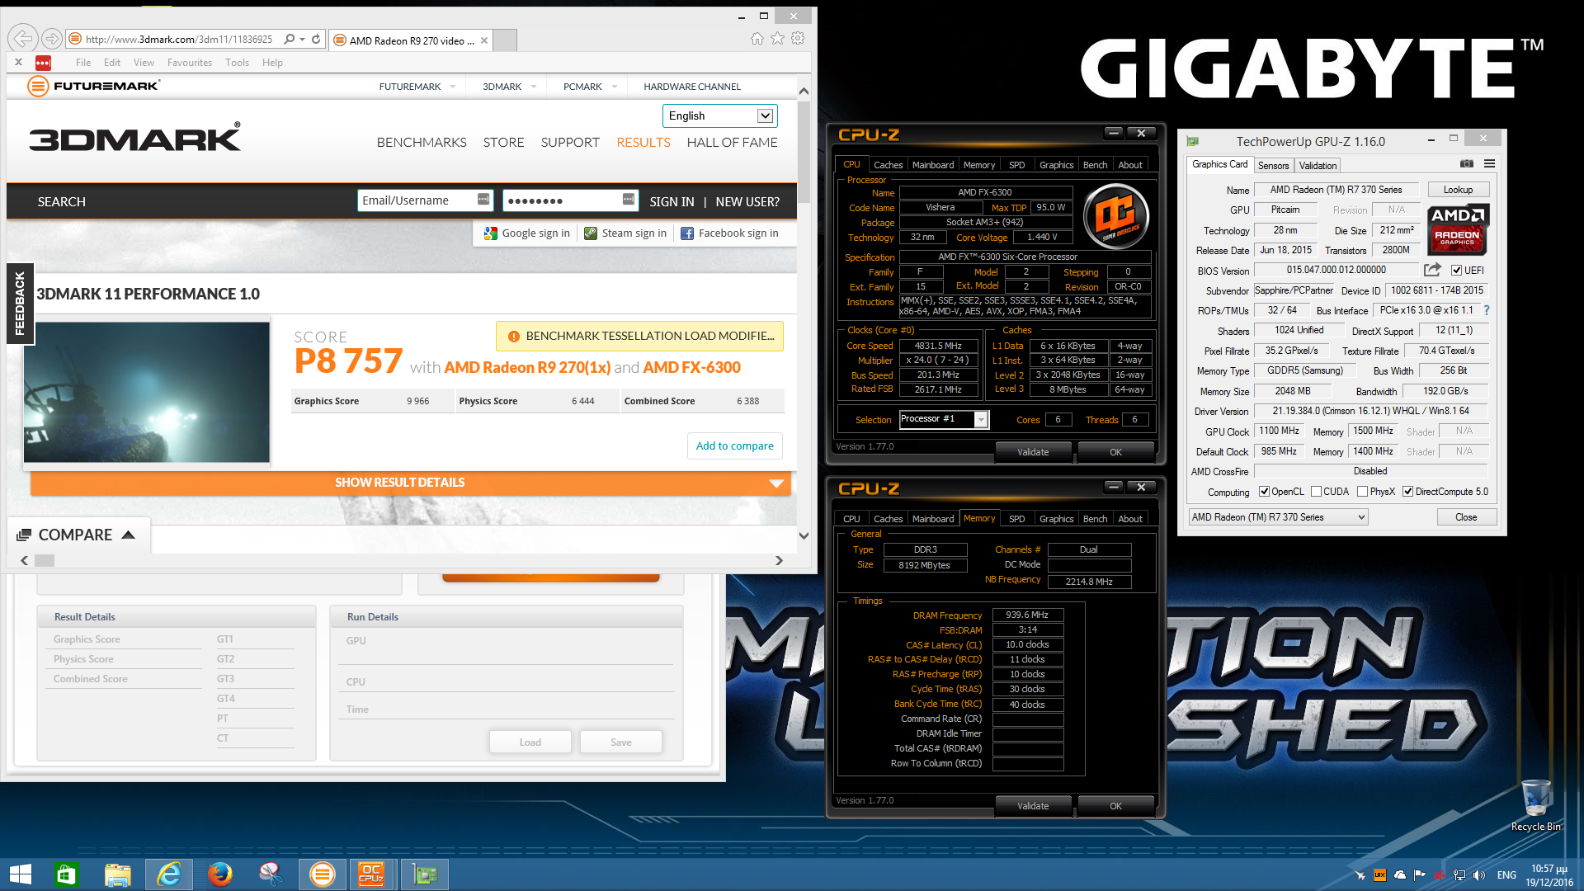Open the Windows Start button
The width and height of the screenshot is (1584, 891).
pos(20,874)
